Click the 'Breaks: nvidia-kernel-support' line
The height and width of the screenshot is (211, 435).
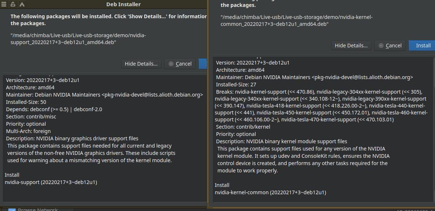pos(320,106)
